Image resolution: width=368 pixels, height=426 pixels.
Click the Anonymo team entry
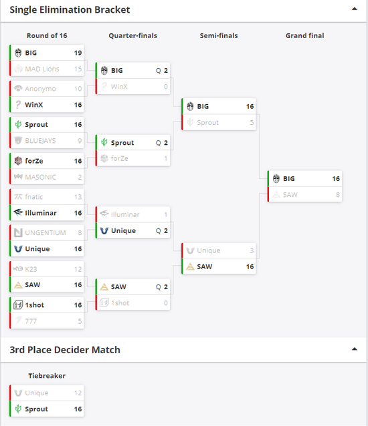[x=47, y=89]
